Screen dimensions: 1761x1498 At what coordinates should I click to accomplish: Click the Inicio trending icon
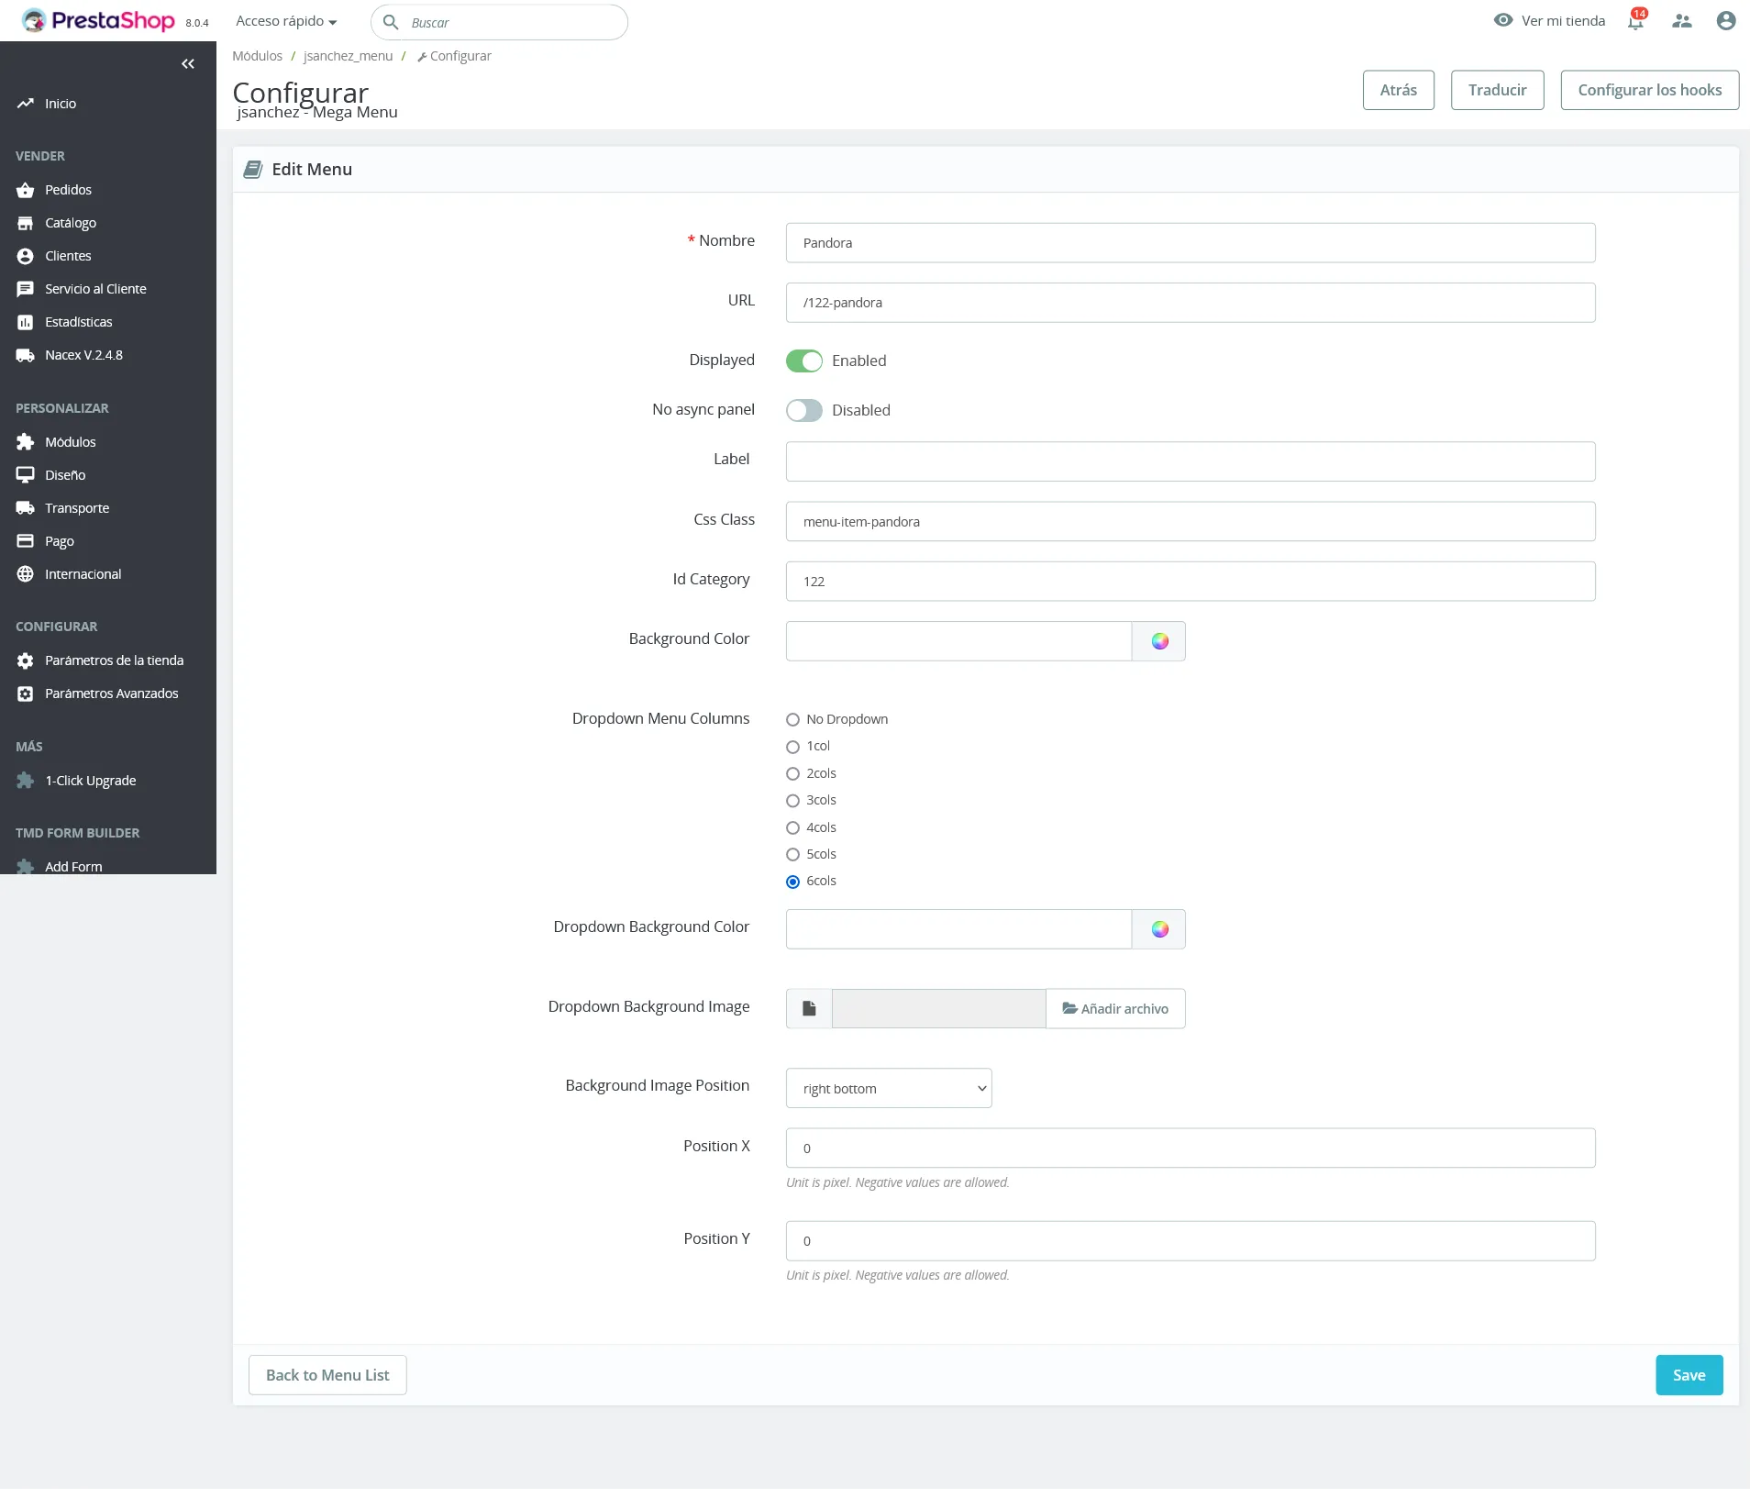[26, 104]
